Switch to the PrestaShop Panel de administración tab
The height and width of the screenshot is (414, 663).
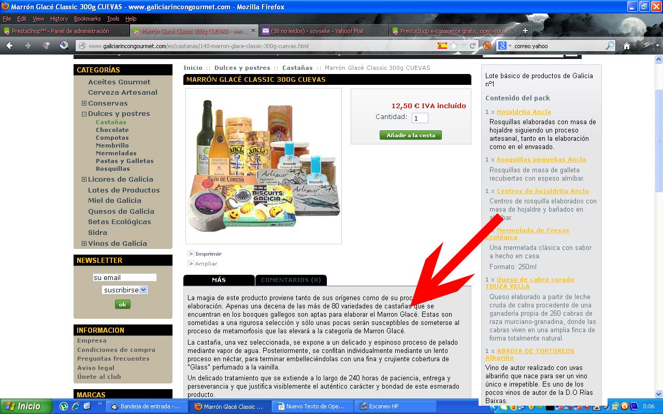coord(64,31)
